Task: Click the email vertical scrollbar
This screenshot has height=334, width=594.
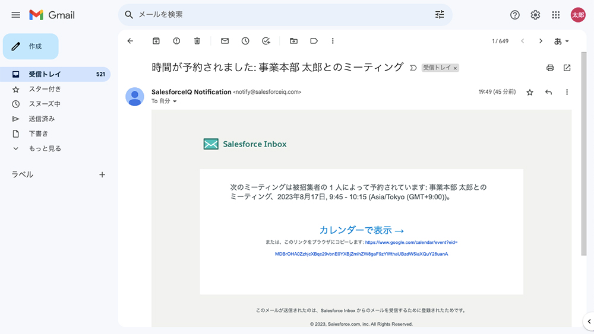Action: pos(584,153)
